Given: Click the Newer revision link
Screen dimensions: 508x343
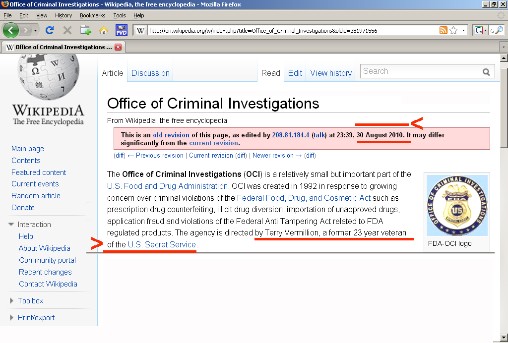Looking at the screenshot, I should coord(277,155).
